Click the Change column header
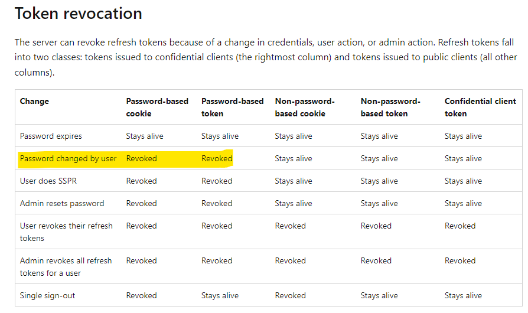 [34, 101]
